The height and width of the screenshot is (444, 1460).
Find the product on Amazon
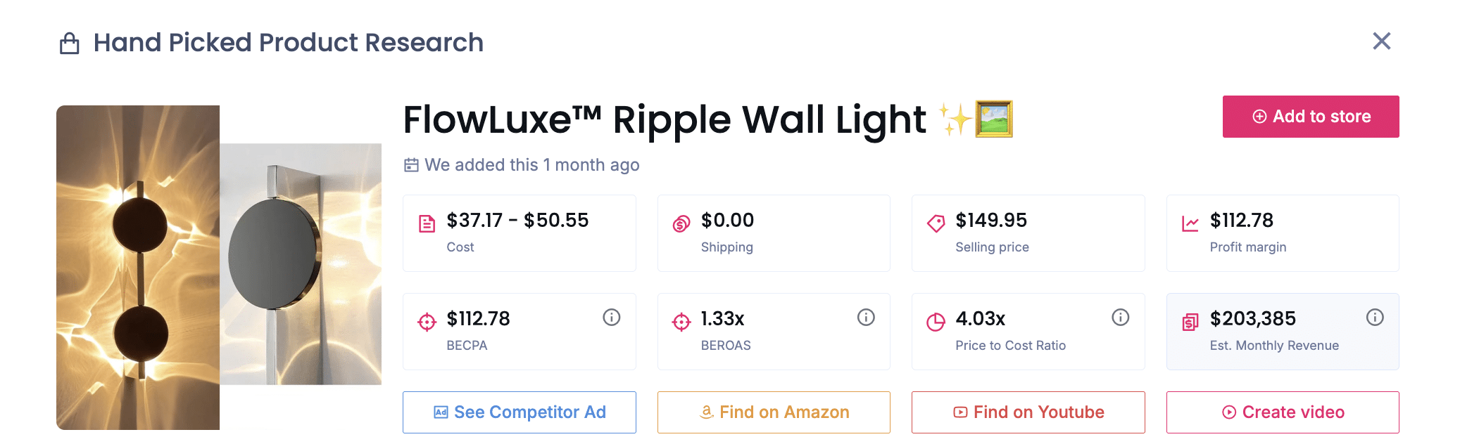pos(774,412)
